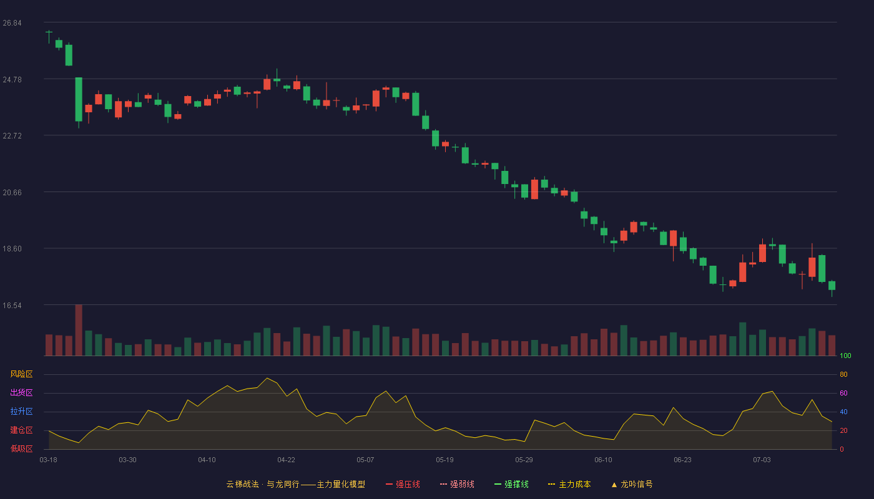Image resolution: width=874 pixels, height=499 pixels.
Task: Hide the 强压线 series via legend text
Action: (408, 484)
